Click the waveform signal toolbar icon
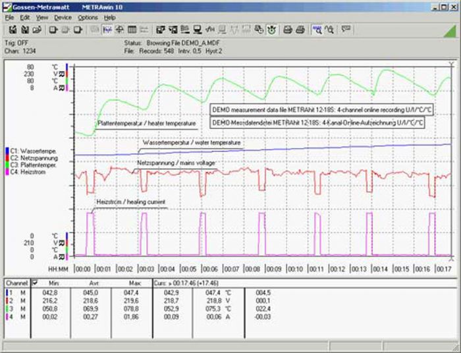The height and width of the screenshot is (353, 461). 211,29
